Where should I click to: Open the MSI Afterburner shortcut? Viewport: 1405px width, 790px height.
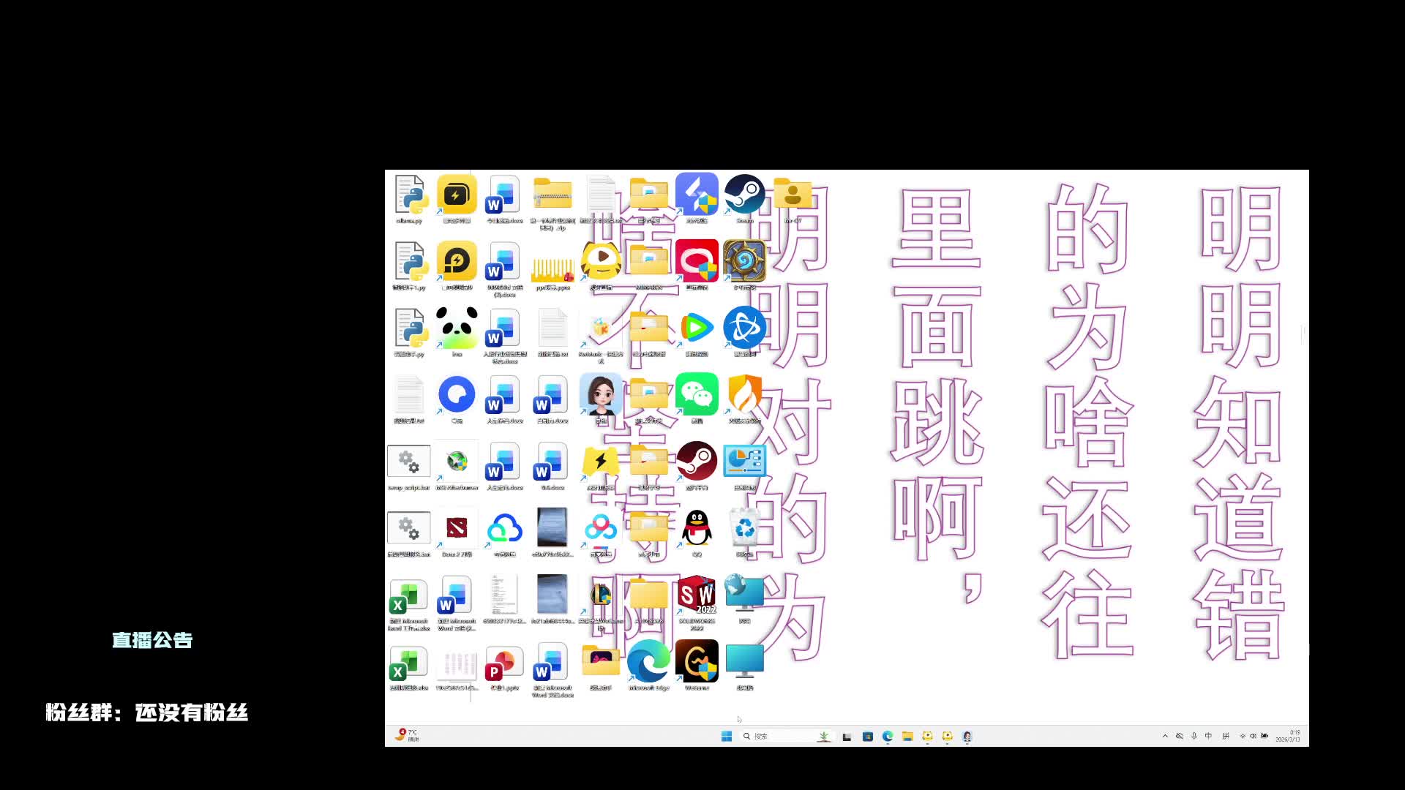[457, 462]
